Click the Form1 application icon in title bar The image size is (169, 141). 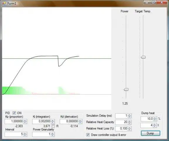point(4,3)
